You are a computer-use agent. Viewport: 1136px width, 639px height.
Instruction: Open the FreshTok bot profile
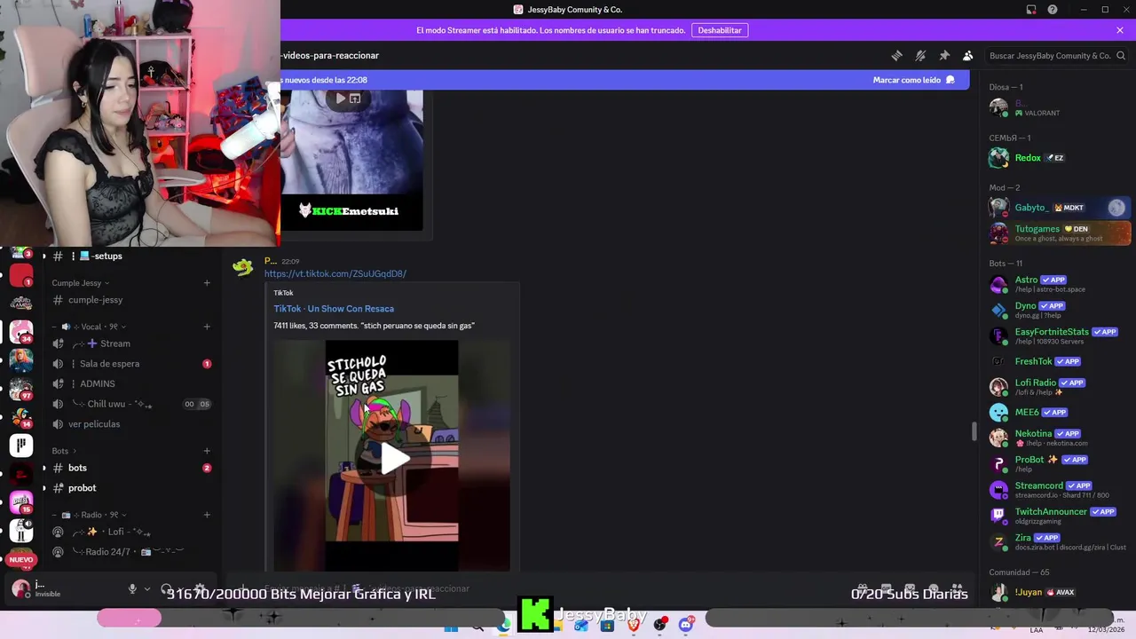(x=1059, y=361)
